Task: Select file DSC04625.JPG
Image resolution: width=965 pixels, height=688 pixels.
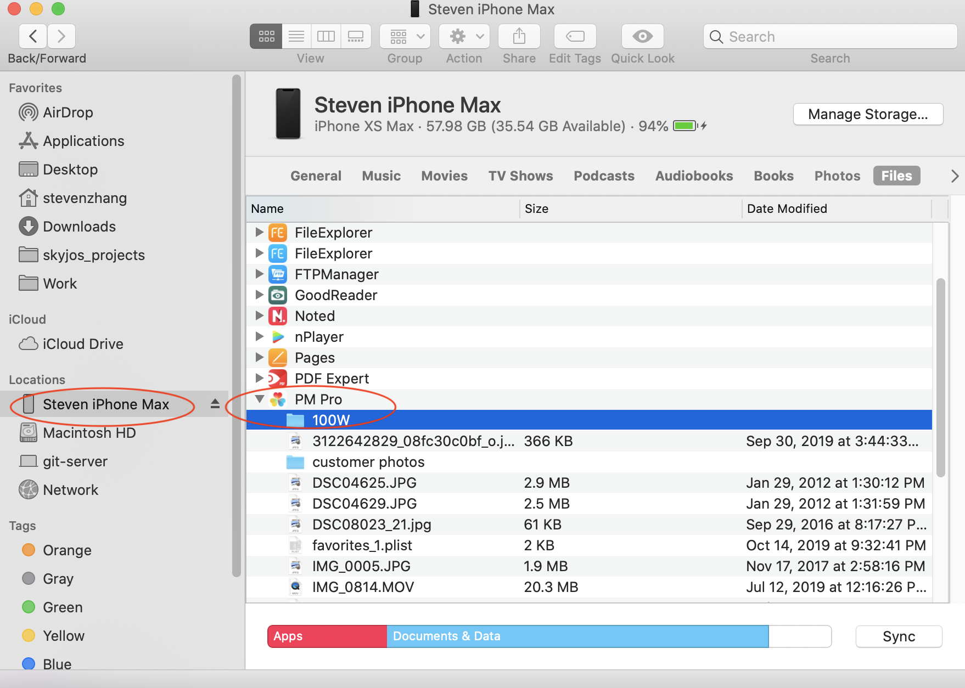Action: coord(589,483)
